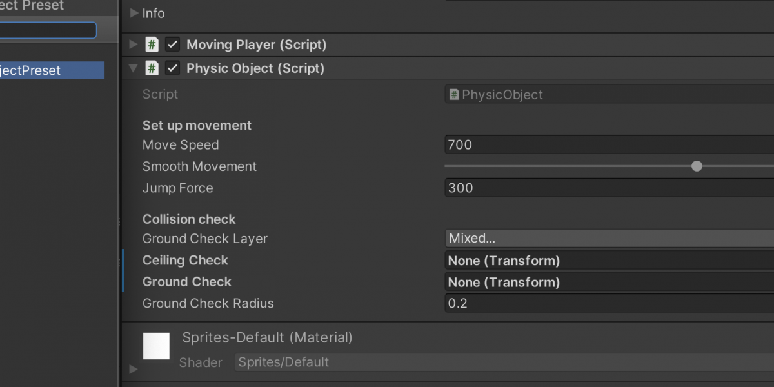This screenshot has width=774, height=387.
Task: Expand the Info section
Action: pos(134,13)
